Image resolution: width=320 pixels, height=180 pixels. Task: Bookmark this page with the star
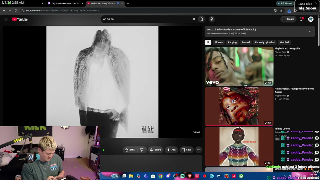[281, 10]
